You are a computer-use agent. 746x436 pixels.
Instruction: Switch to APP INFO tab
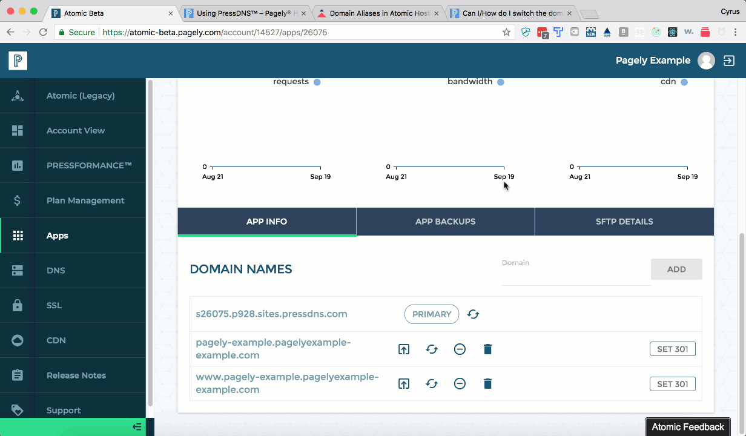pyautogui.click(x=267, y=222)
